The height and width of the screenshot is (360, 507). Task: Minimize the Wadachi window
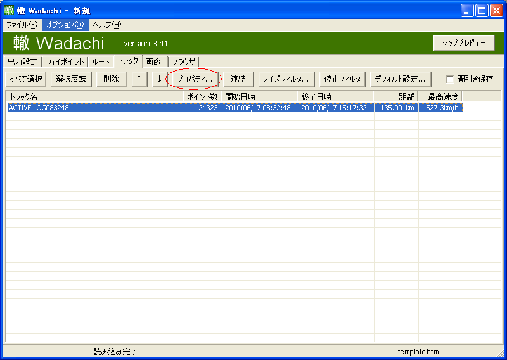click(466, 11)
